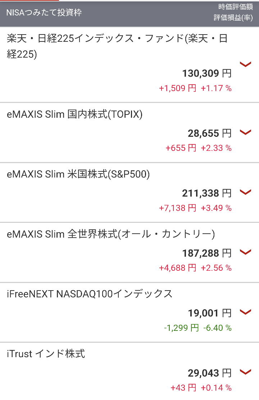Expand eMAXIS Slim 国内株式(TOPIX) chevron
Image resolution: width=259 pixels, height=400 pixels.
click(x=245, y=132)
